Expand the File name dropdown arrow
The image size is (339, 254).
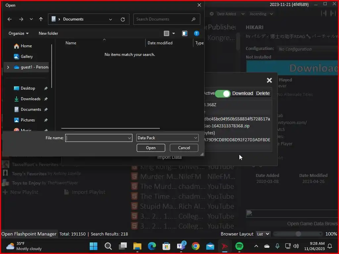(129, 138)
